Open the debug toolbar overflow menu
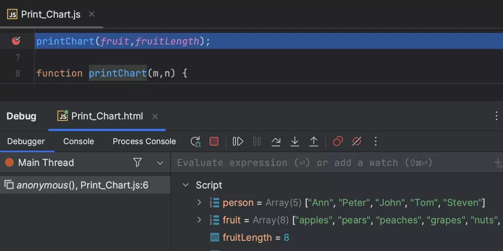Screen dimensions: 503x251 375,141
